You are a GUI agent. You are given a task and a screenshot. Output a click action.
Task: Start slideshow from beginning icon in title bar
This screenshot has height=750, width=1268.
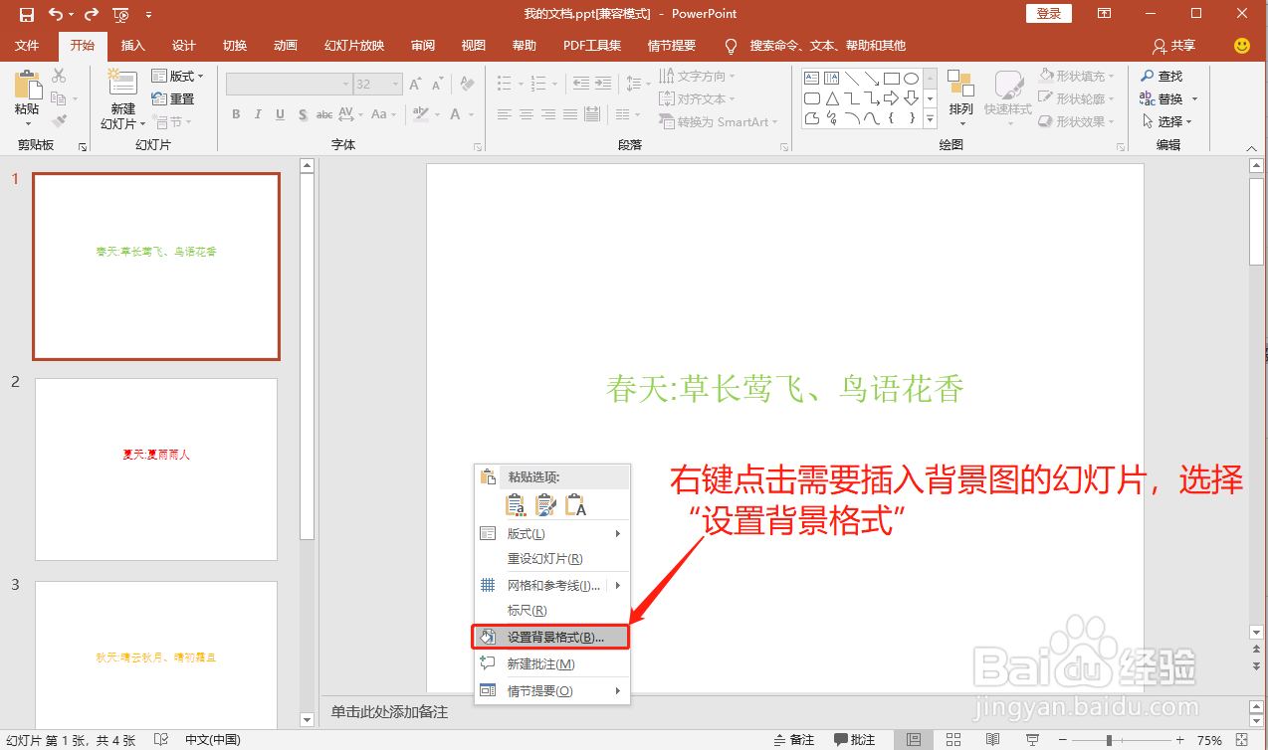[120, 14]
